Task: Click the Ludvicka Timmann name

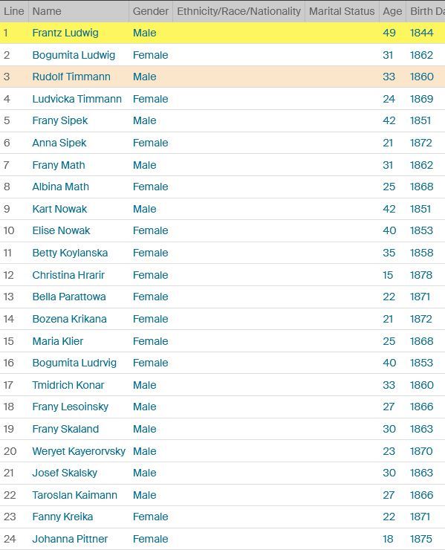Action: [x=77, y=99]
